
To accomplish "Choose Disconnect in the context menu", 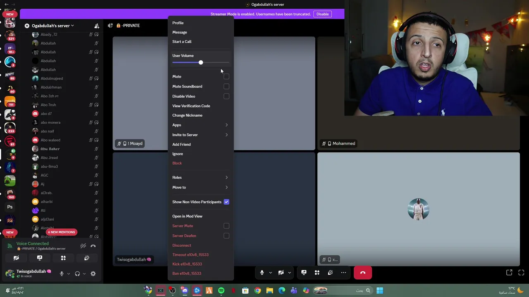I will [x=200, y=245].
